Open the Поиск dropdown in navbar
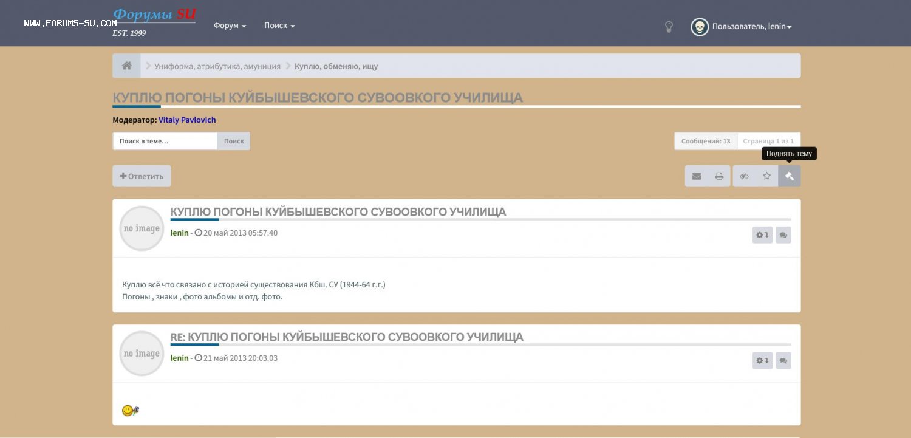The height and width of the screenshot is (438, 911). click(x=279, y=26)
